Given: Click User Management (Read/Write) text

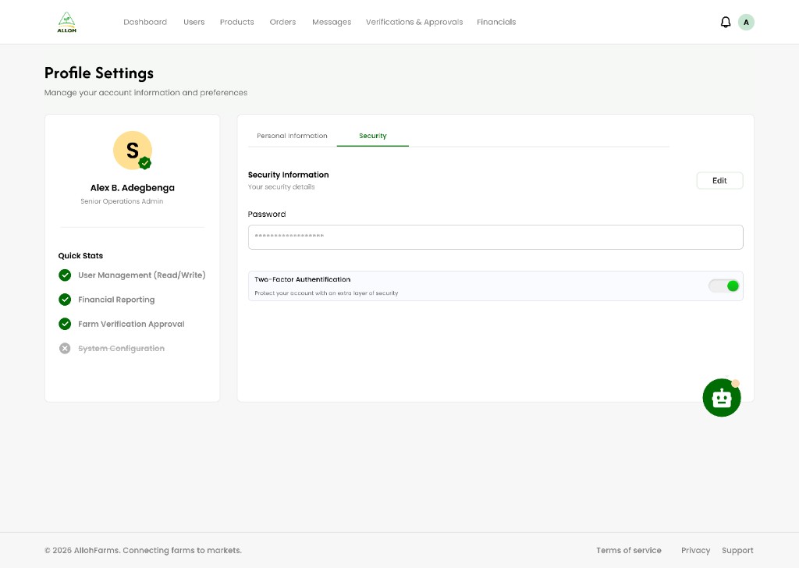Looking at the screenshot, I should point(142,275).
